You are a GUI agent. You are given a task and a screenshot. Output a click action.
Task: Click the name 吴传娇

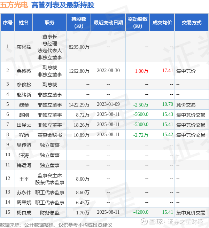click(24, 145)
